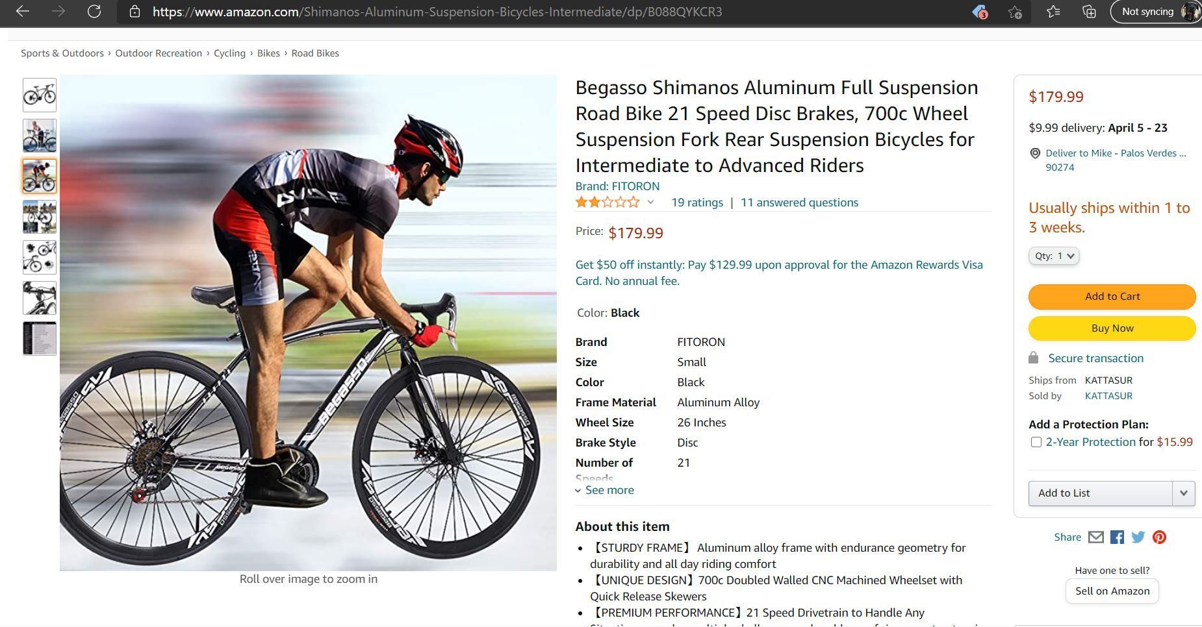Share product on Twitter icon
The width and height of the screenshot is (1202, 627).
(x=1138, y=537)
